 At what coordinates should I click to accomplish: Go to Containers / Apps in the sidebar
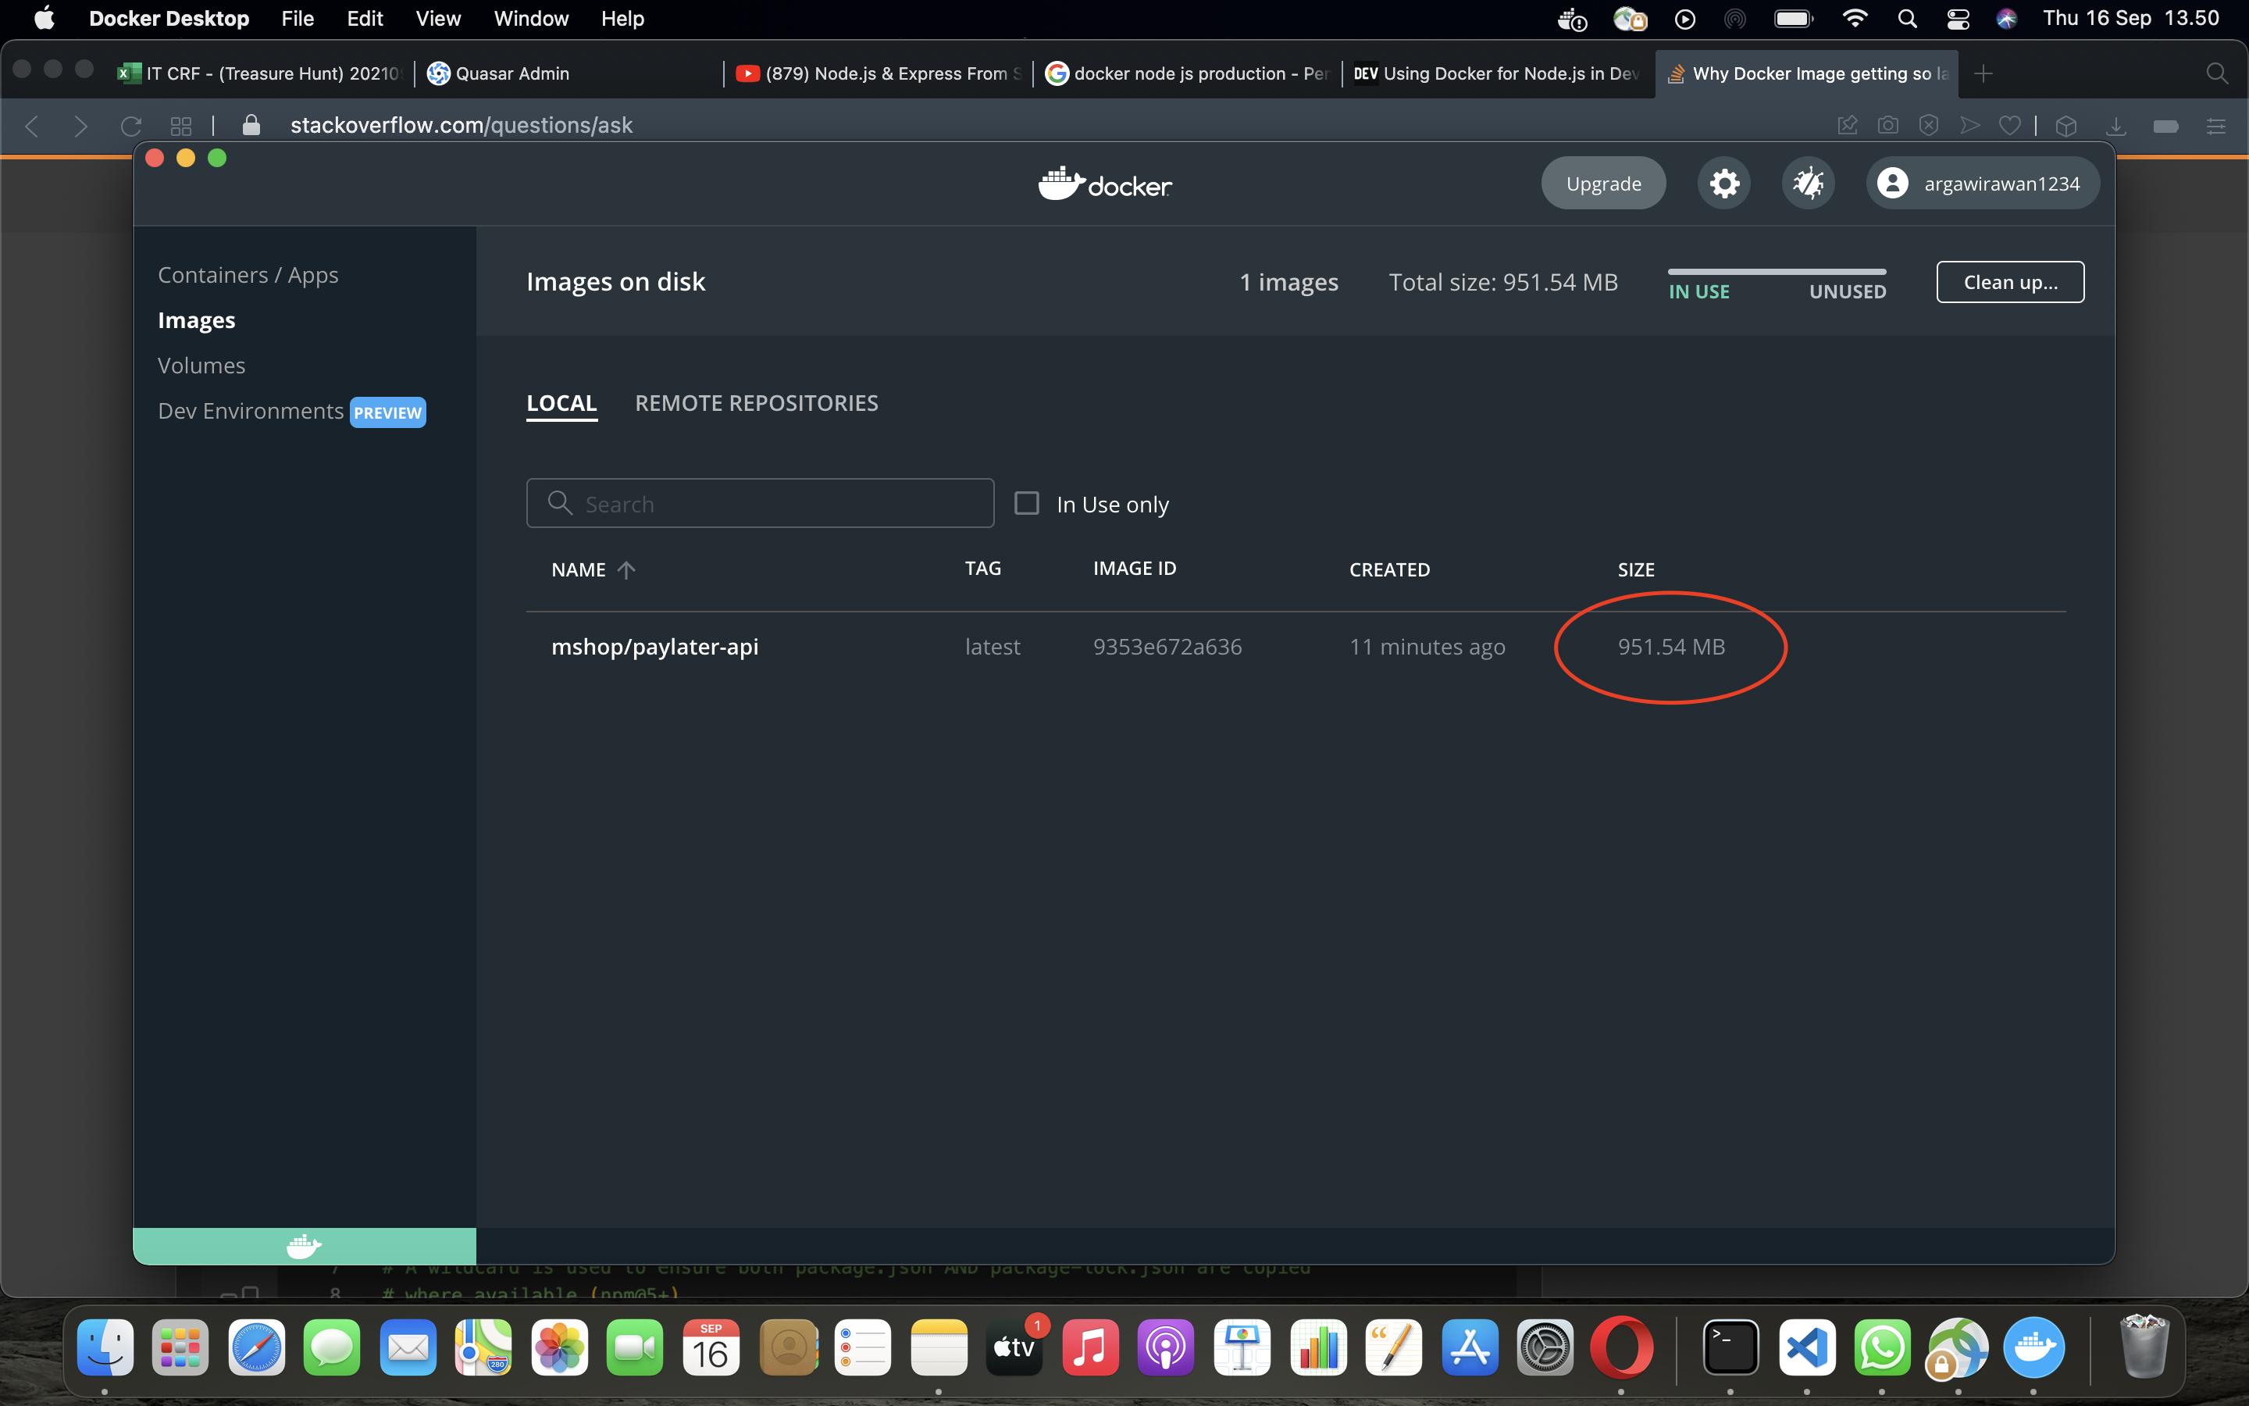(248, 275)
